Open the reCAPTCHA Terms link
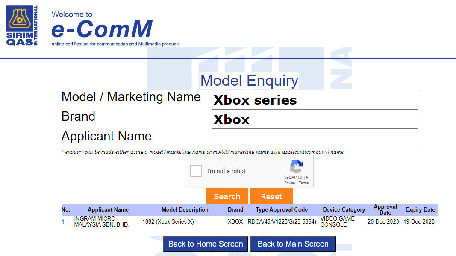 pos(304,183)
